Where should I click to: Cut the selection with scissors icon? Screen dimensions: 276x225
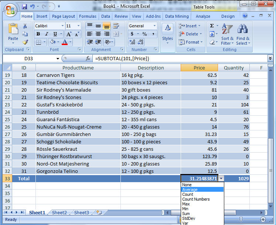click(25, 26)
